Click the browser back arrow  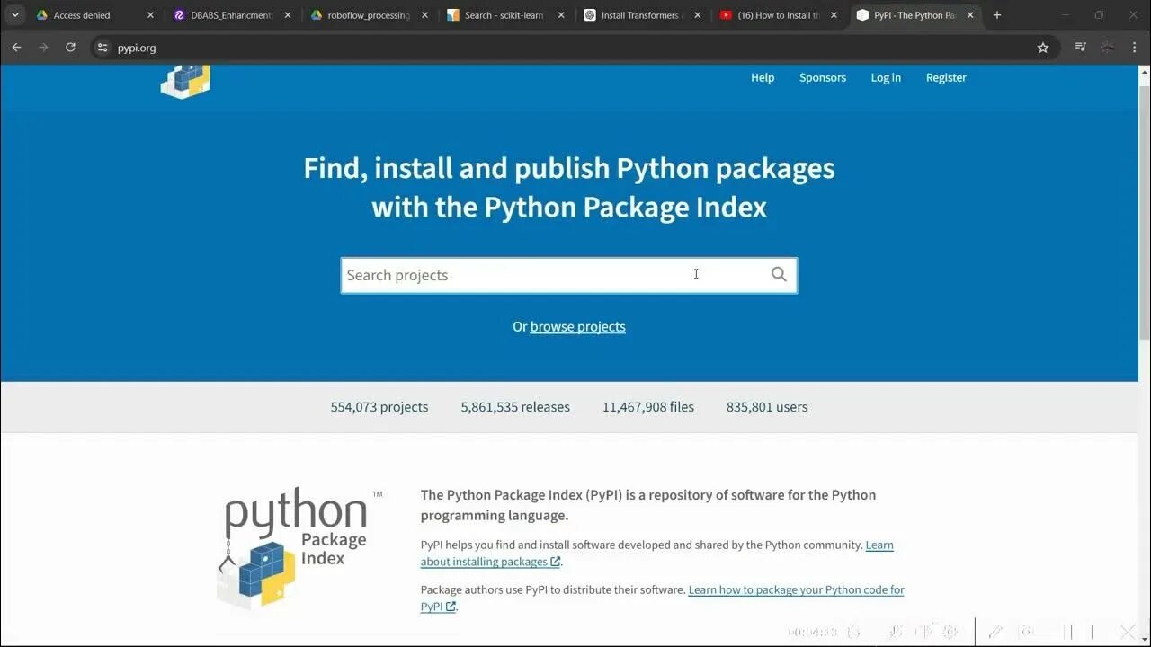(x=16, y=48)
